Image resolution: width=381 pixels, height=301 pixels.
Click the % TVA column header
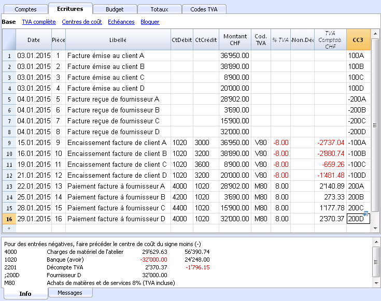pos(280,39)
